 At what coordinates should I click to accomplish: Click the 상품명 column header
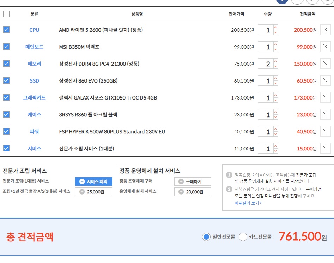point(137,14)
